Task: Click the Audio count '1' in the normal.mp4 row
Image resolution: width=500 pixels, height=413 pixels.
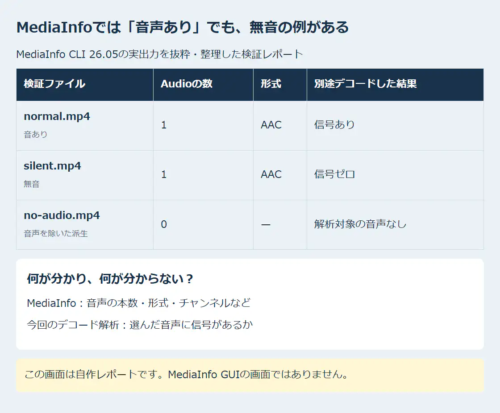Action: click(164, 125)
